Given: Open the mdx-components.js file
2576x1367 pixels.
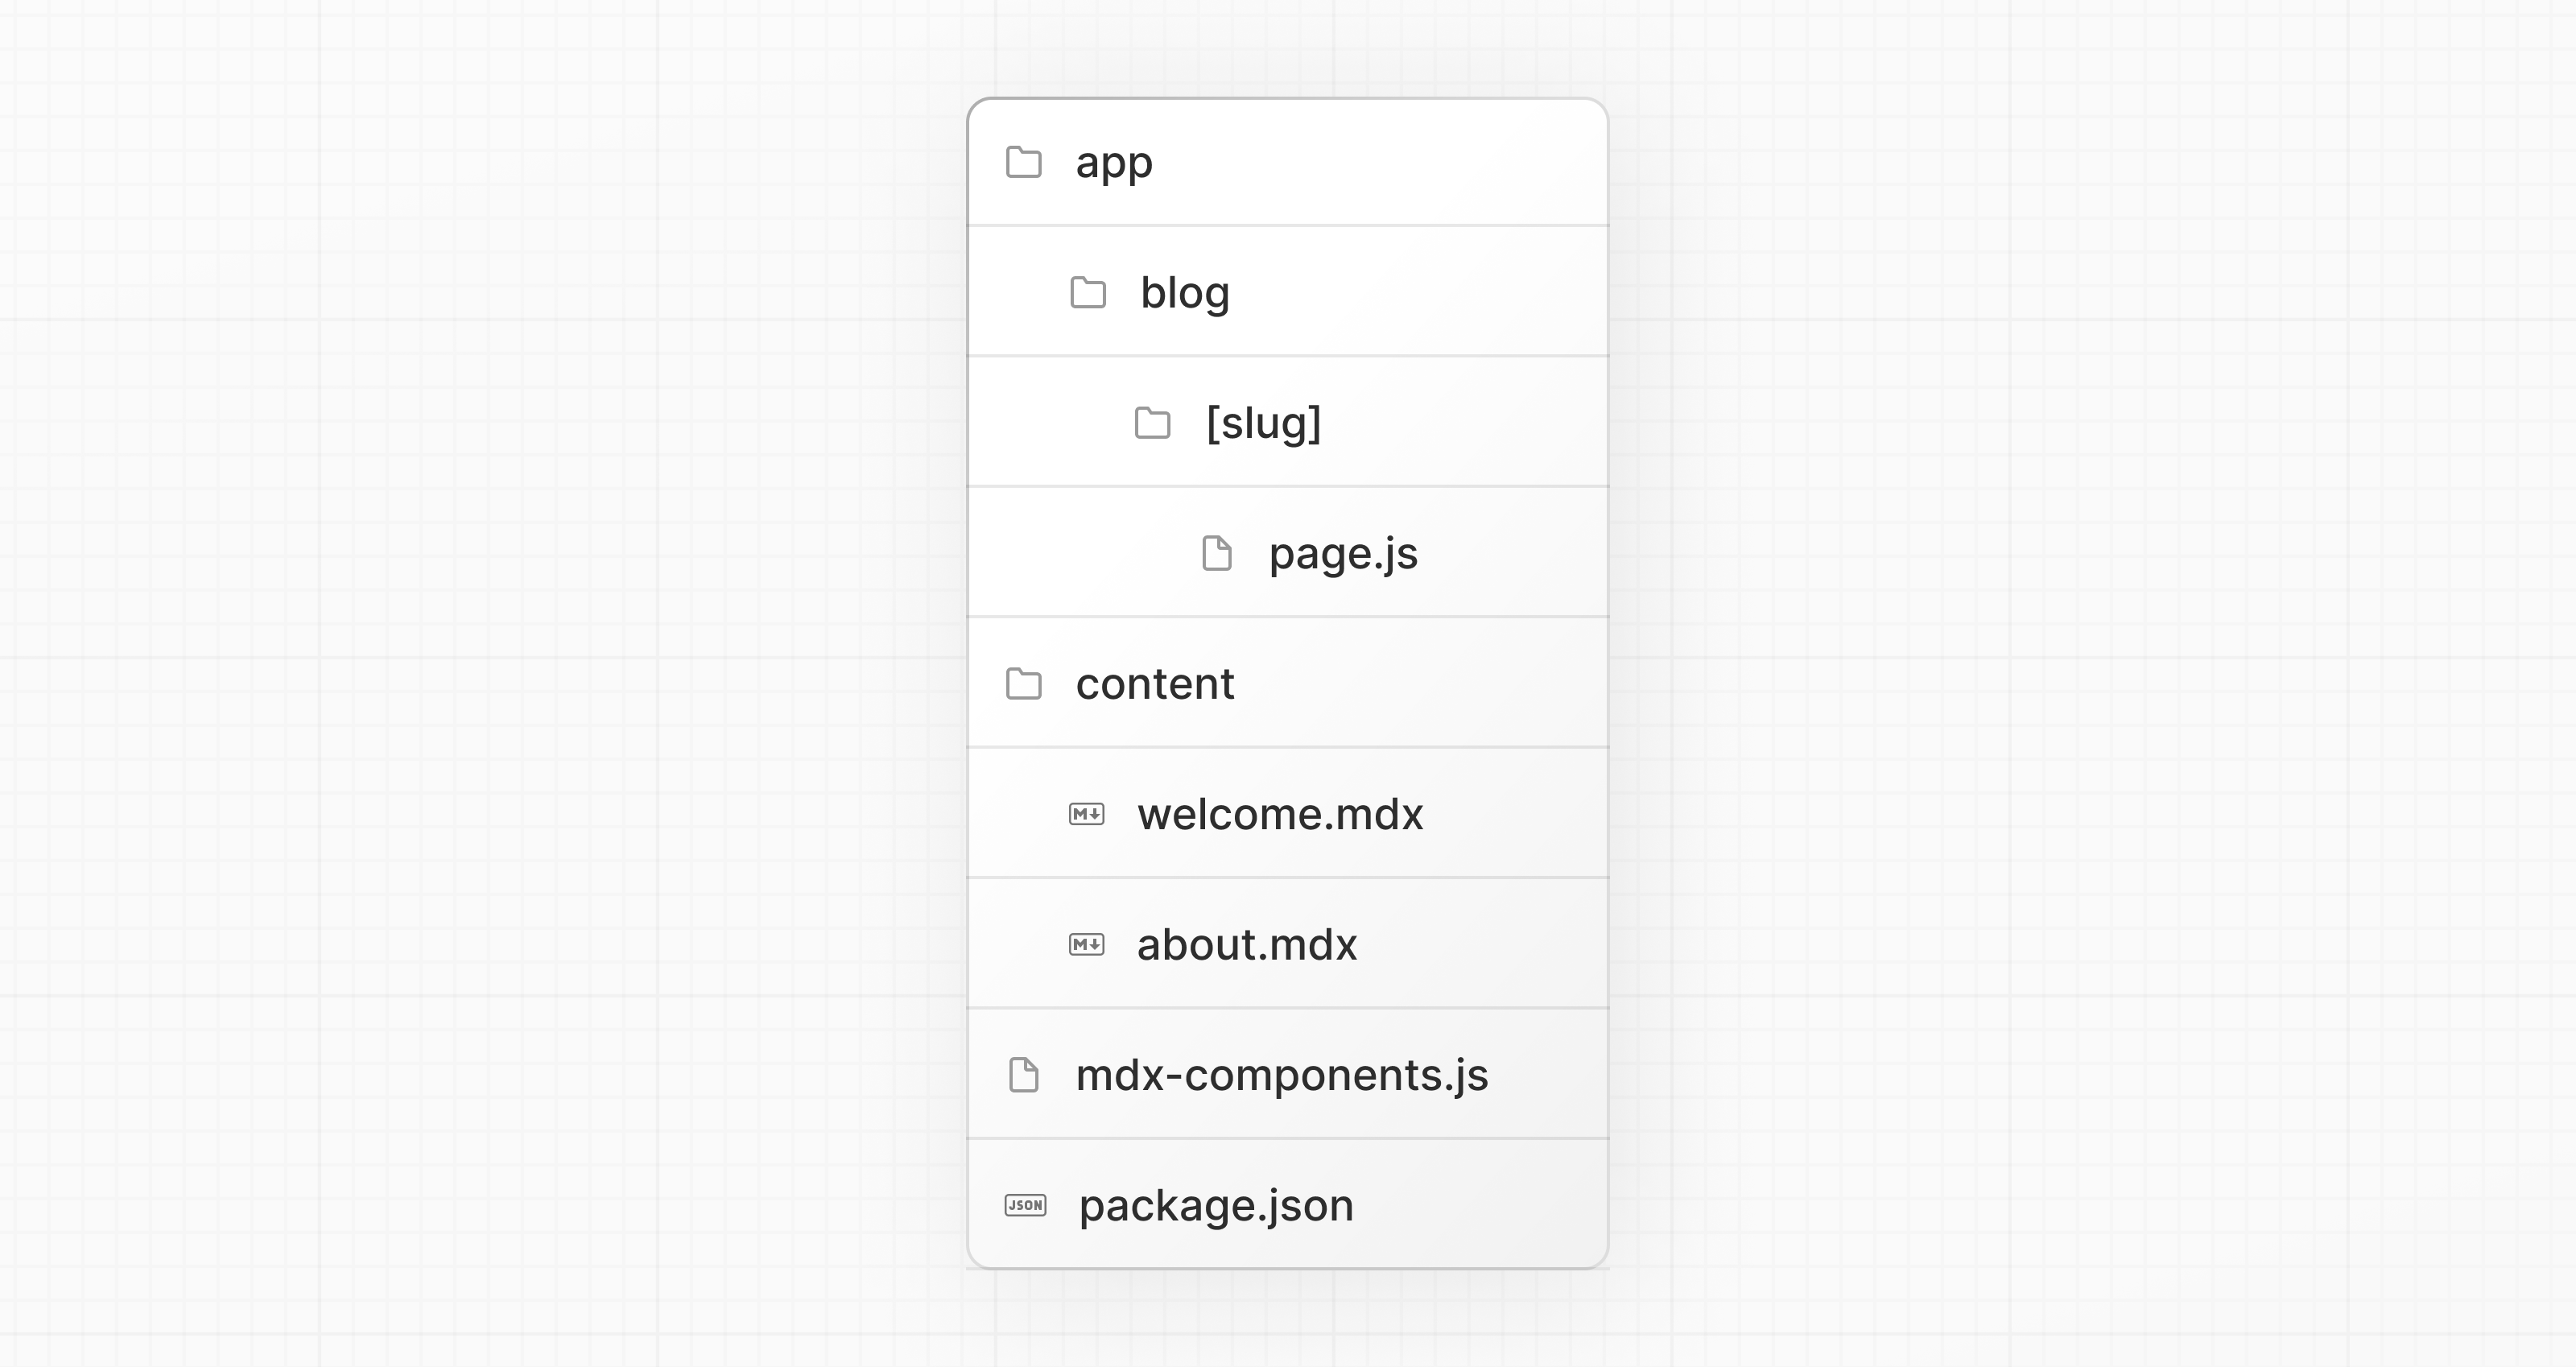Looking at the screenshot, I should (1282, 1075).
